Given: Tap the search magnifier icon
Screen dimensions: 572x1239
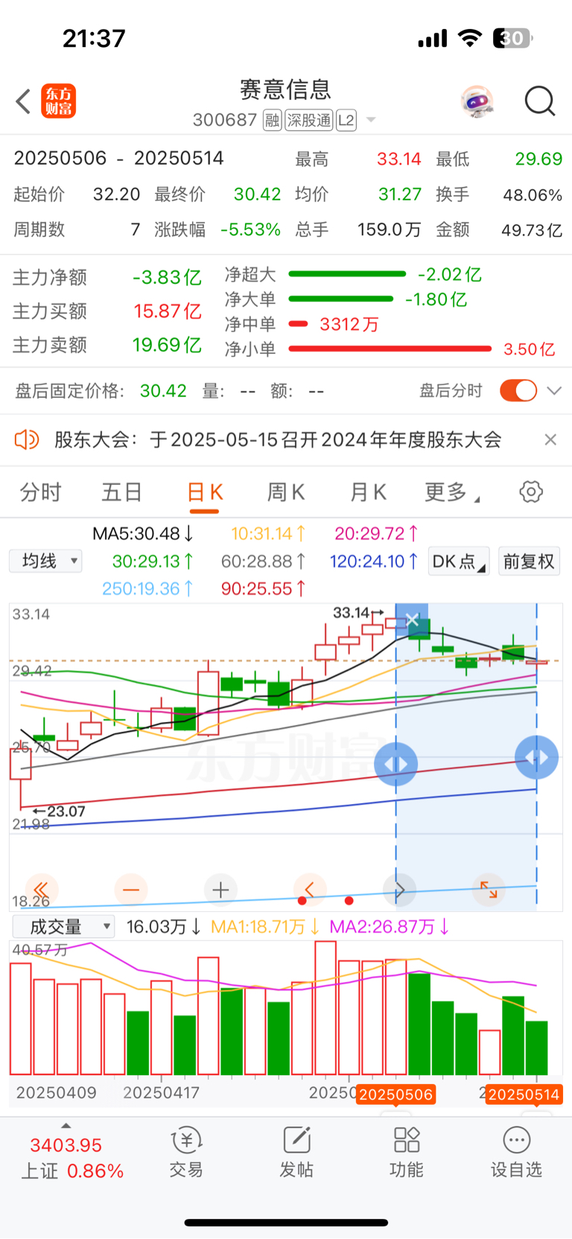Looking at the screenshot, I should coord(540,101).
